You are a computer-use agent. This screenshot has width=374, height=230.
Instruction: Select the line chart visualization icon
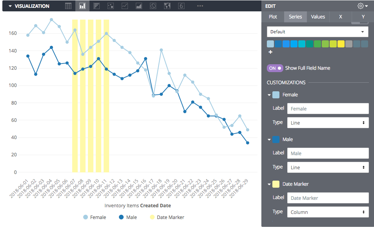[x=125, y=6]
